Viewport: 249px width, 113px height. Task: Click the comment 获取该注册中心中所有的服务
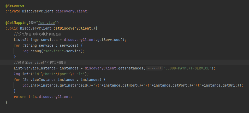click(38, 34)
